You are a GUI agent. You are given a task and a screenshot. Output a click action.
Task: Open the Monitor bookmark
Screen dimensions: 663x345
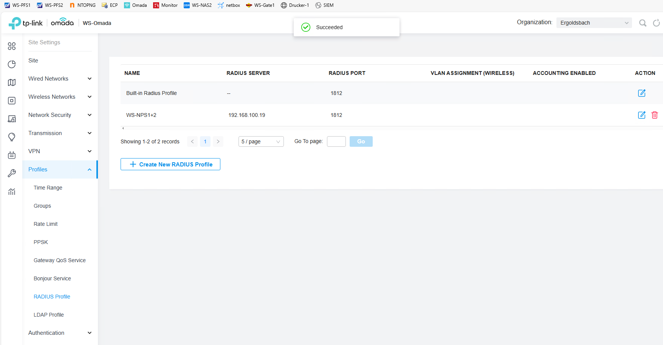(x=165, y=5)
